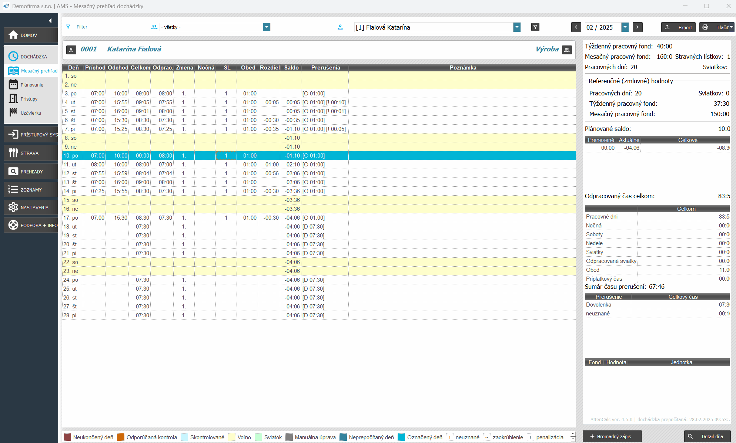
Task: Open the Tlačiť print dropdown arrow
Action: tap(731, 27)
